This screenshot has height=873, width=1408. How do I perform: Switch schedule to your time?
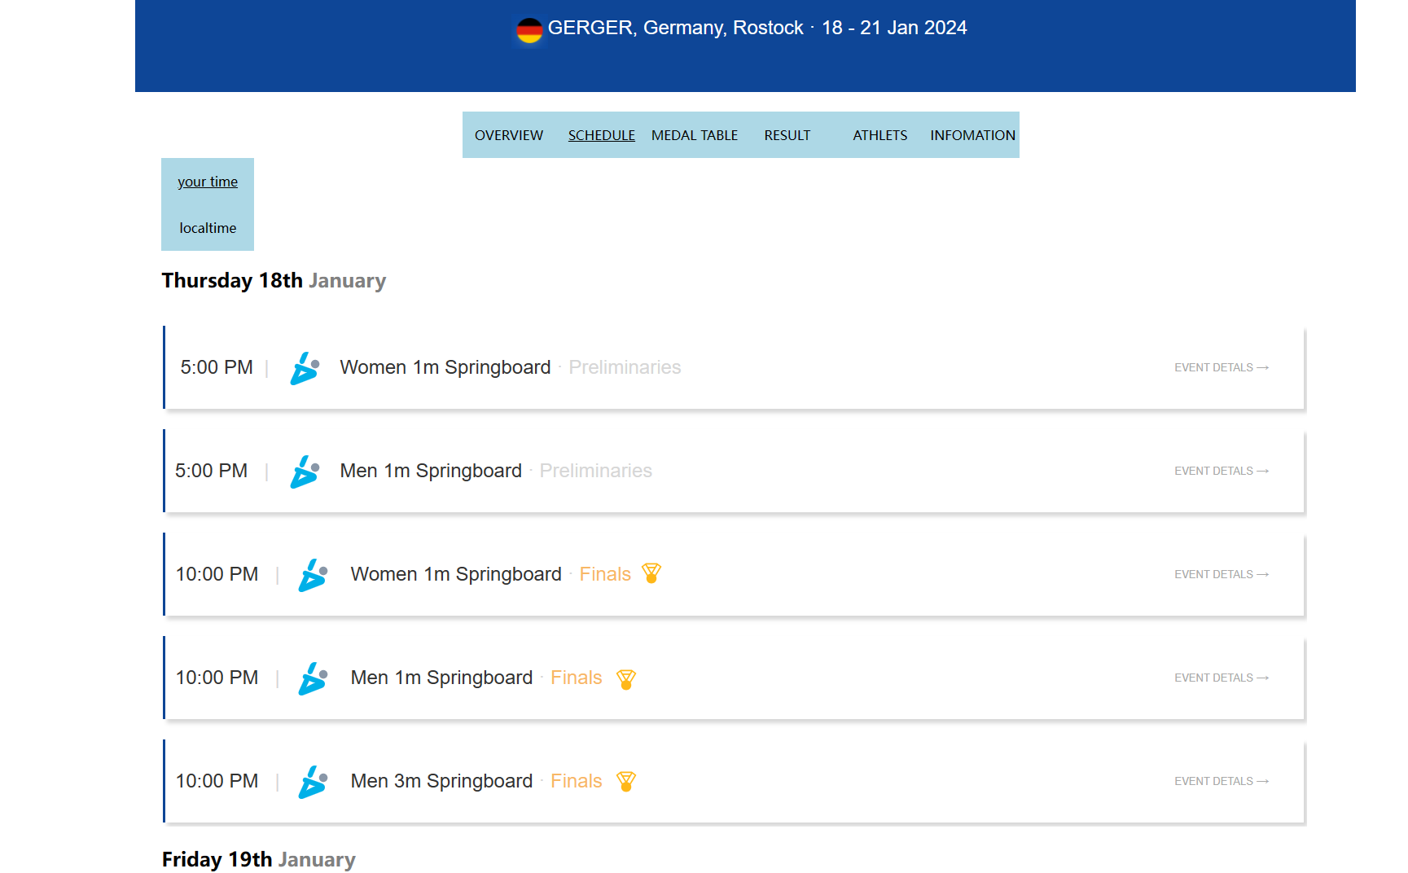pyautogui.click(x=208, y=182)
